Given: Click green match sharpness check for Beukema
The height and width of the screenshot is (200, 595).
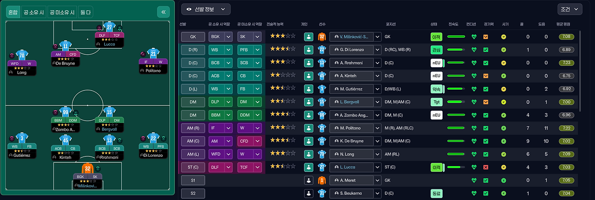Looking at the screenshot, I should point(486,193).
